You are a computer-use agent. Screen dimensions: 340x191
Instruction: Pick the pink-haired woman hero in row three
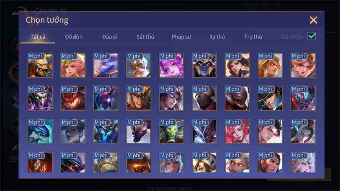[x=237, y=131]
